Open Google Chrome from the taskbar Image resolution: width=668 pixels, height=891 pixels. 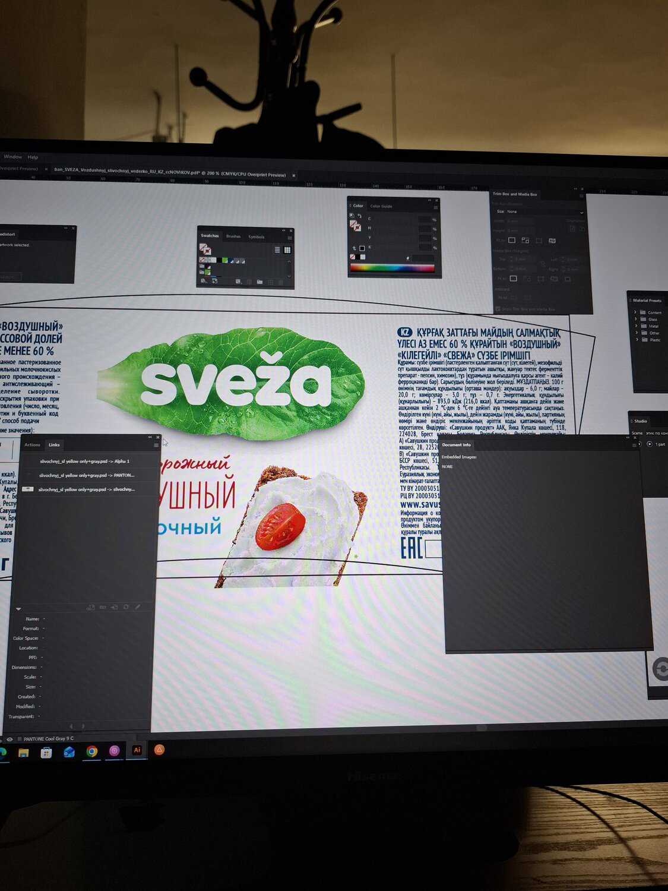tap(91, 751)
